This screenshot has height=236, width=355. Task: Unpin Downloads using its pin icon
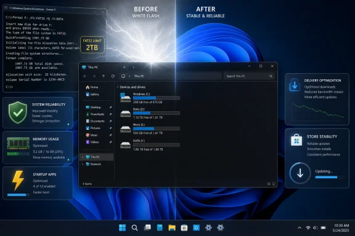110,114
